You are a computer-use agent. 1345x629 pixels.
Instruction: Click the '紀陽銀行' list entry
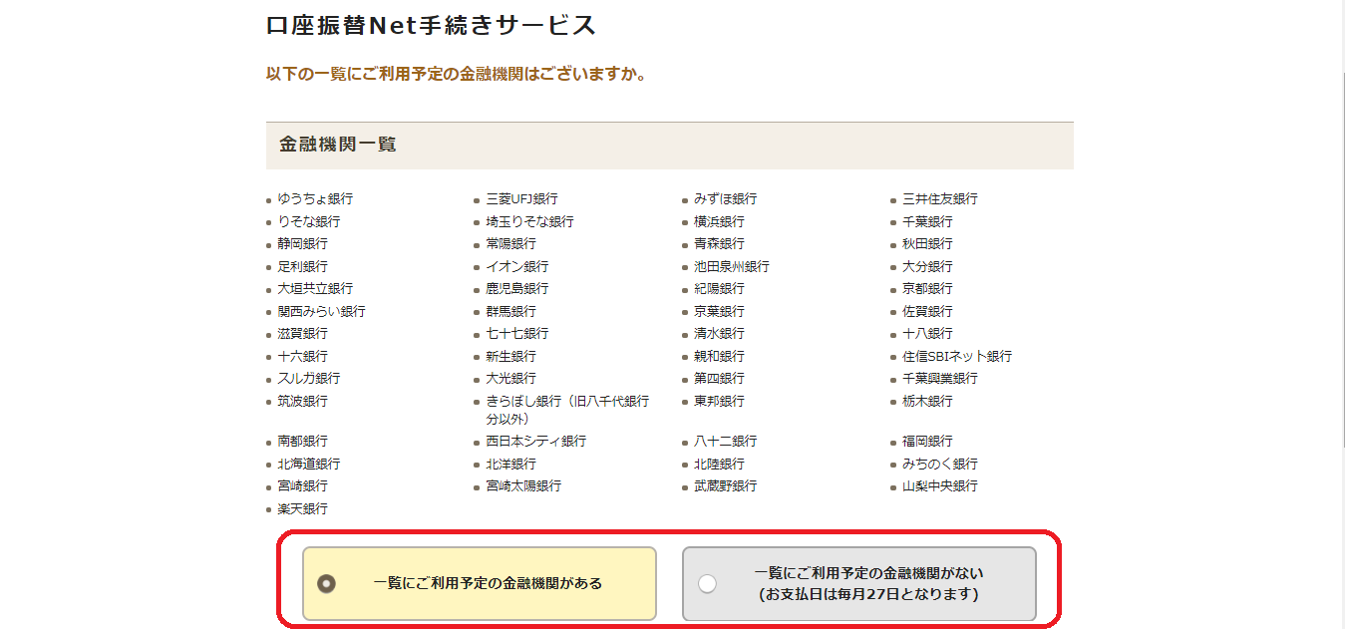click(719, 289)
